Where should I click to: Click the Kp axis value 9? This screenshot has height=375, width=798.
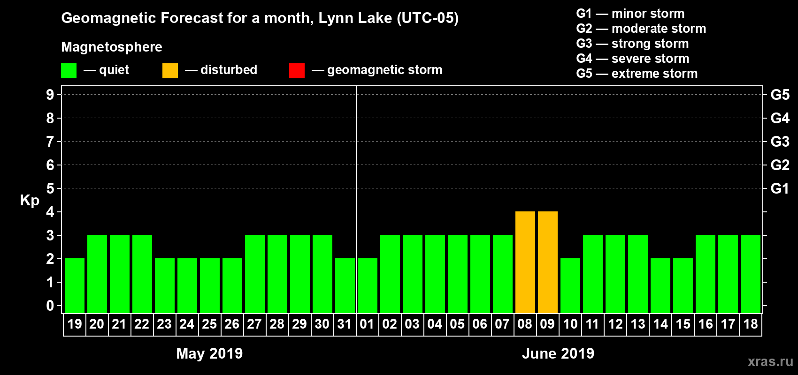point(50,95)
